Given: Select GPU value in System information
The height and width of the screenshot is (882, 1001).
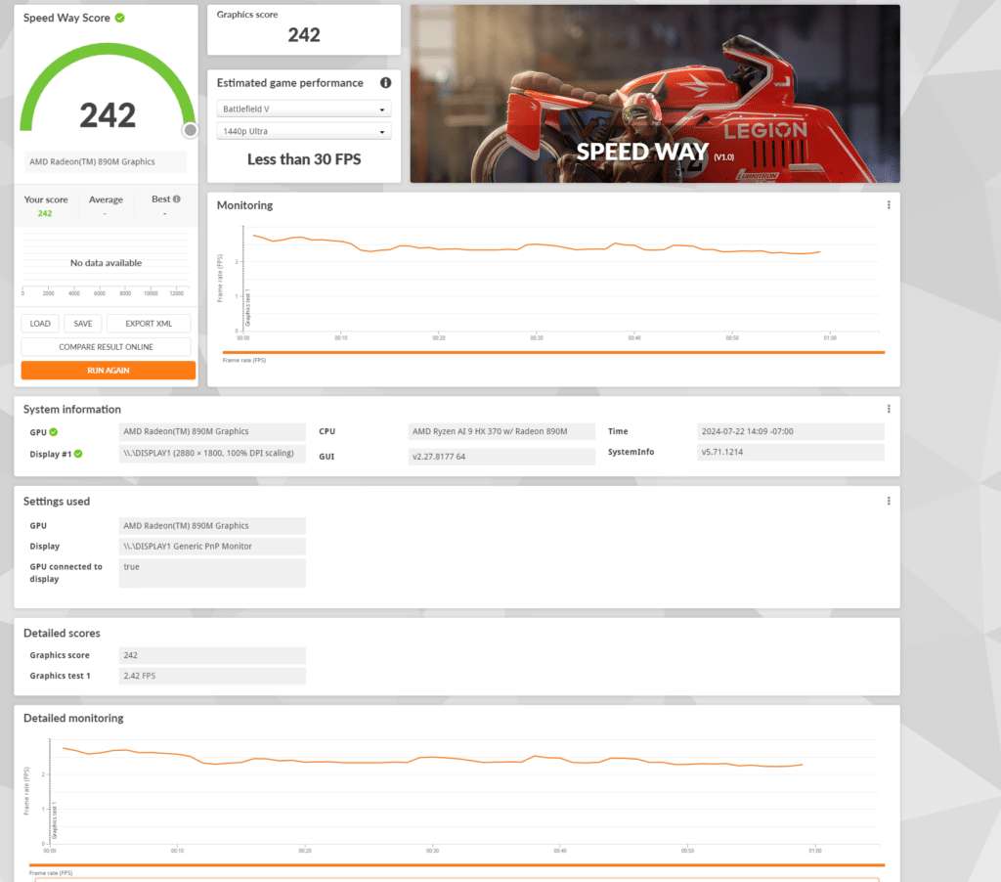Looking at the screenshot, I should coord(212,432).
